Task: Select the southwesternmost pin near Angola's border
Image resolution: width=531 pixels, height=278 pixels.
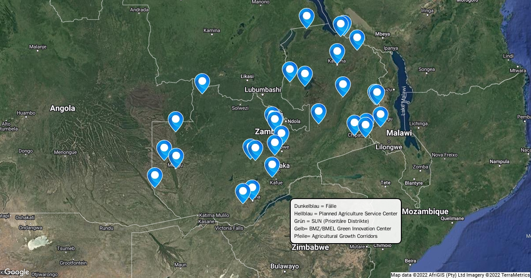Action: pos(155,176)
